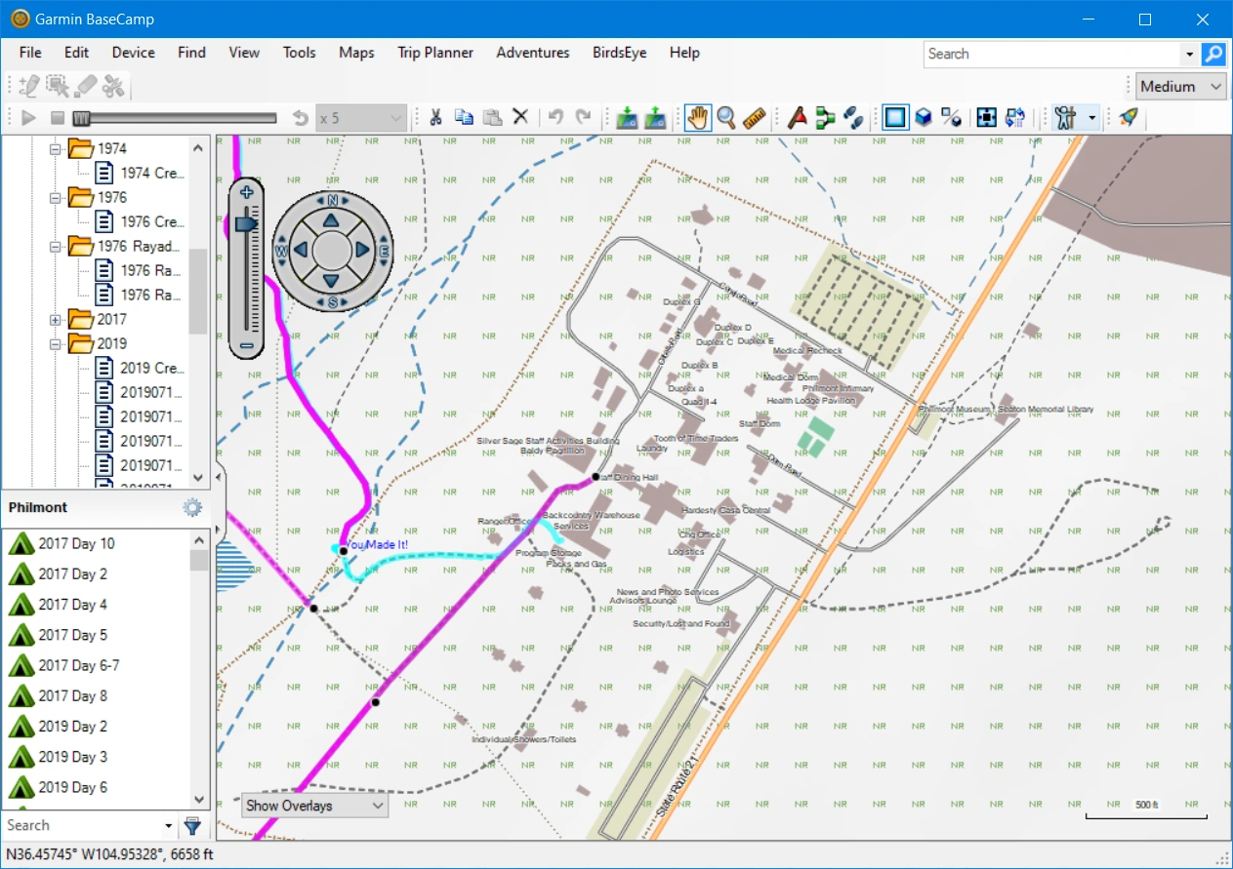
Task: Collapse the 1974 folder
Action: pyautogui.click(x=56, y=148)
